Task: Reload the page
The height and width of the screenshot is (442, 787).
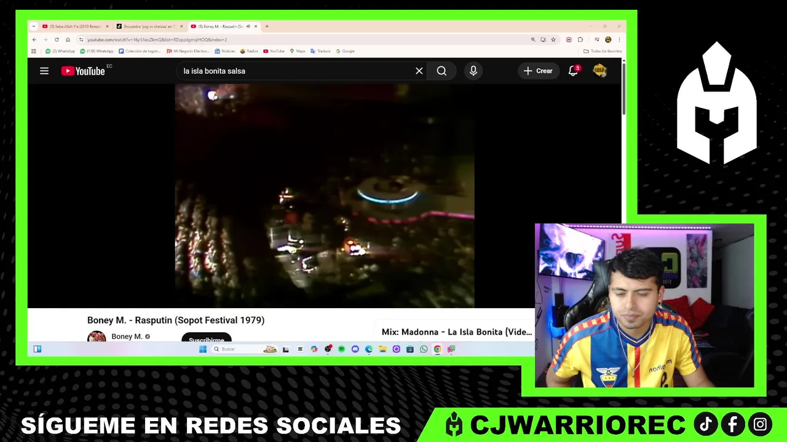Action: pos(57,40)
